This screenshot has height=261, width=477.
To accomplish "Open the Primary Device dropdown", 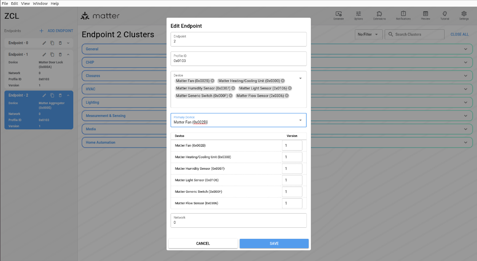I will [x=300, y=120].
